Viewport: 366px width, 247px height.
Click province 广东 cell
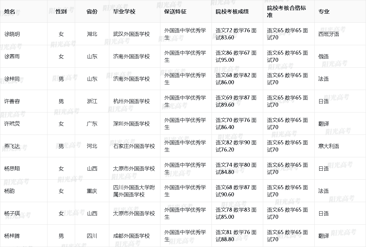(92, 123)
